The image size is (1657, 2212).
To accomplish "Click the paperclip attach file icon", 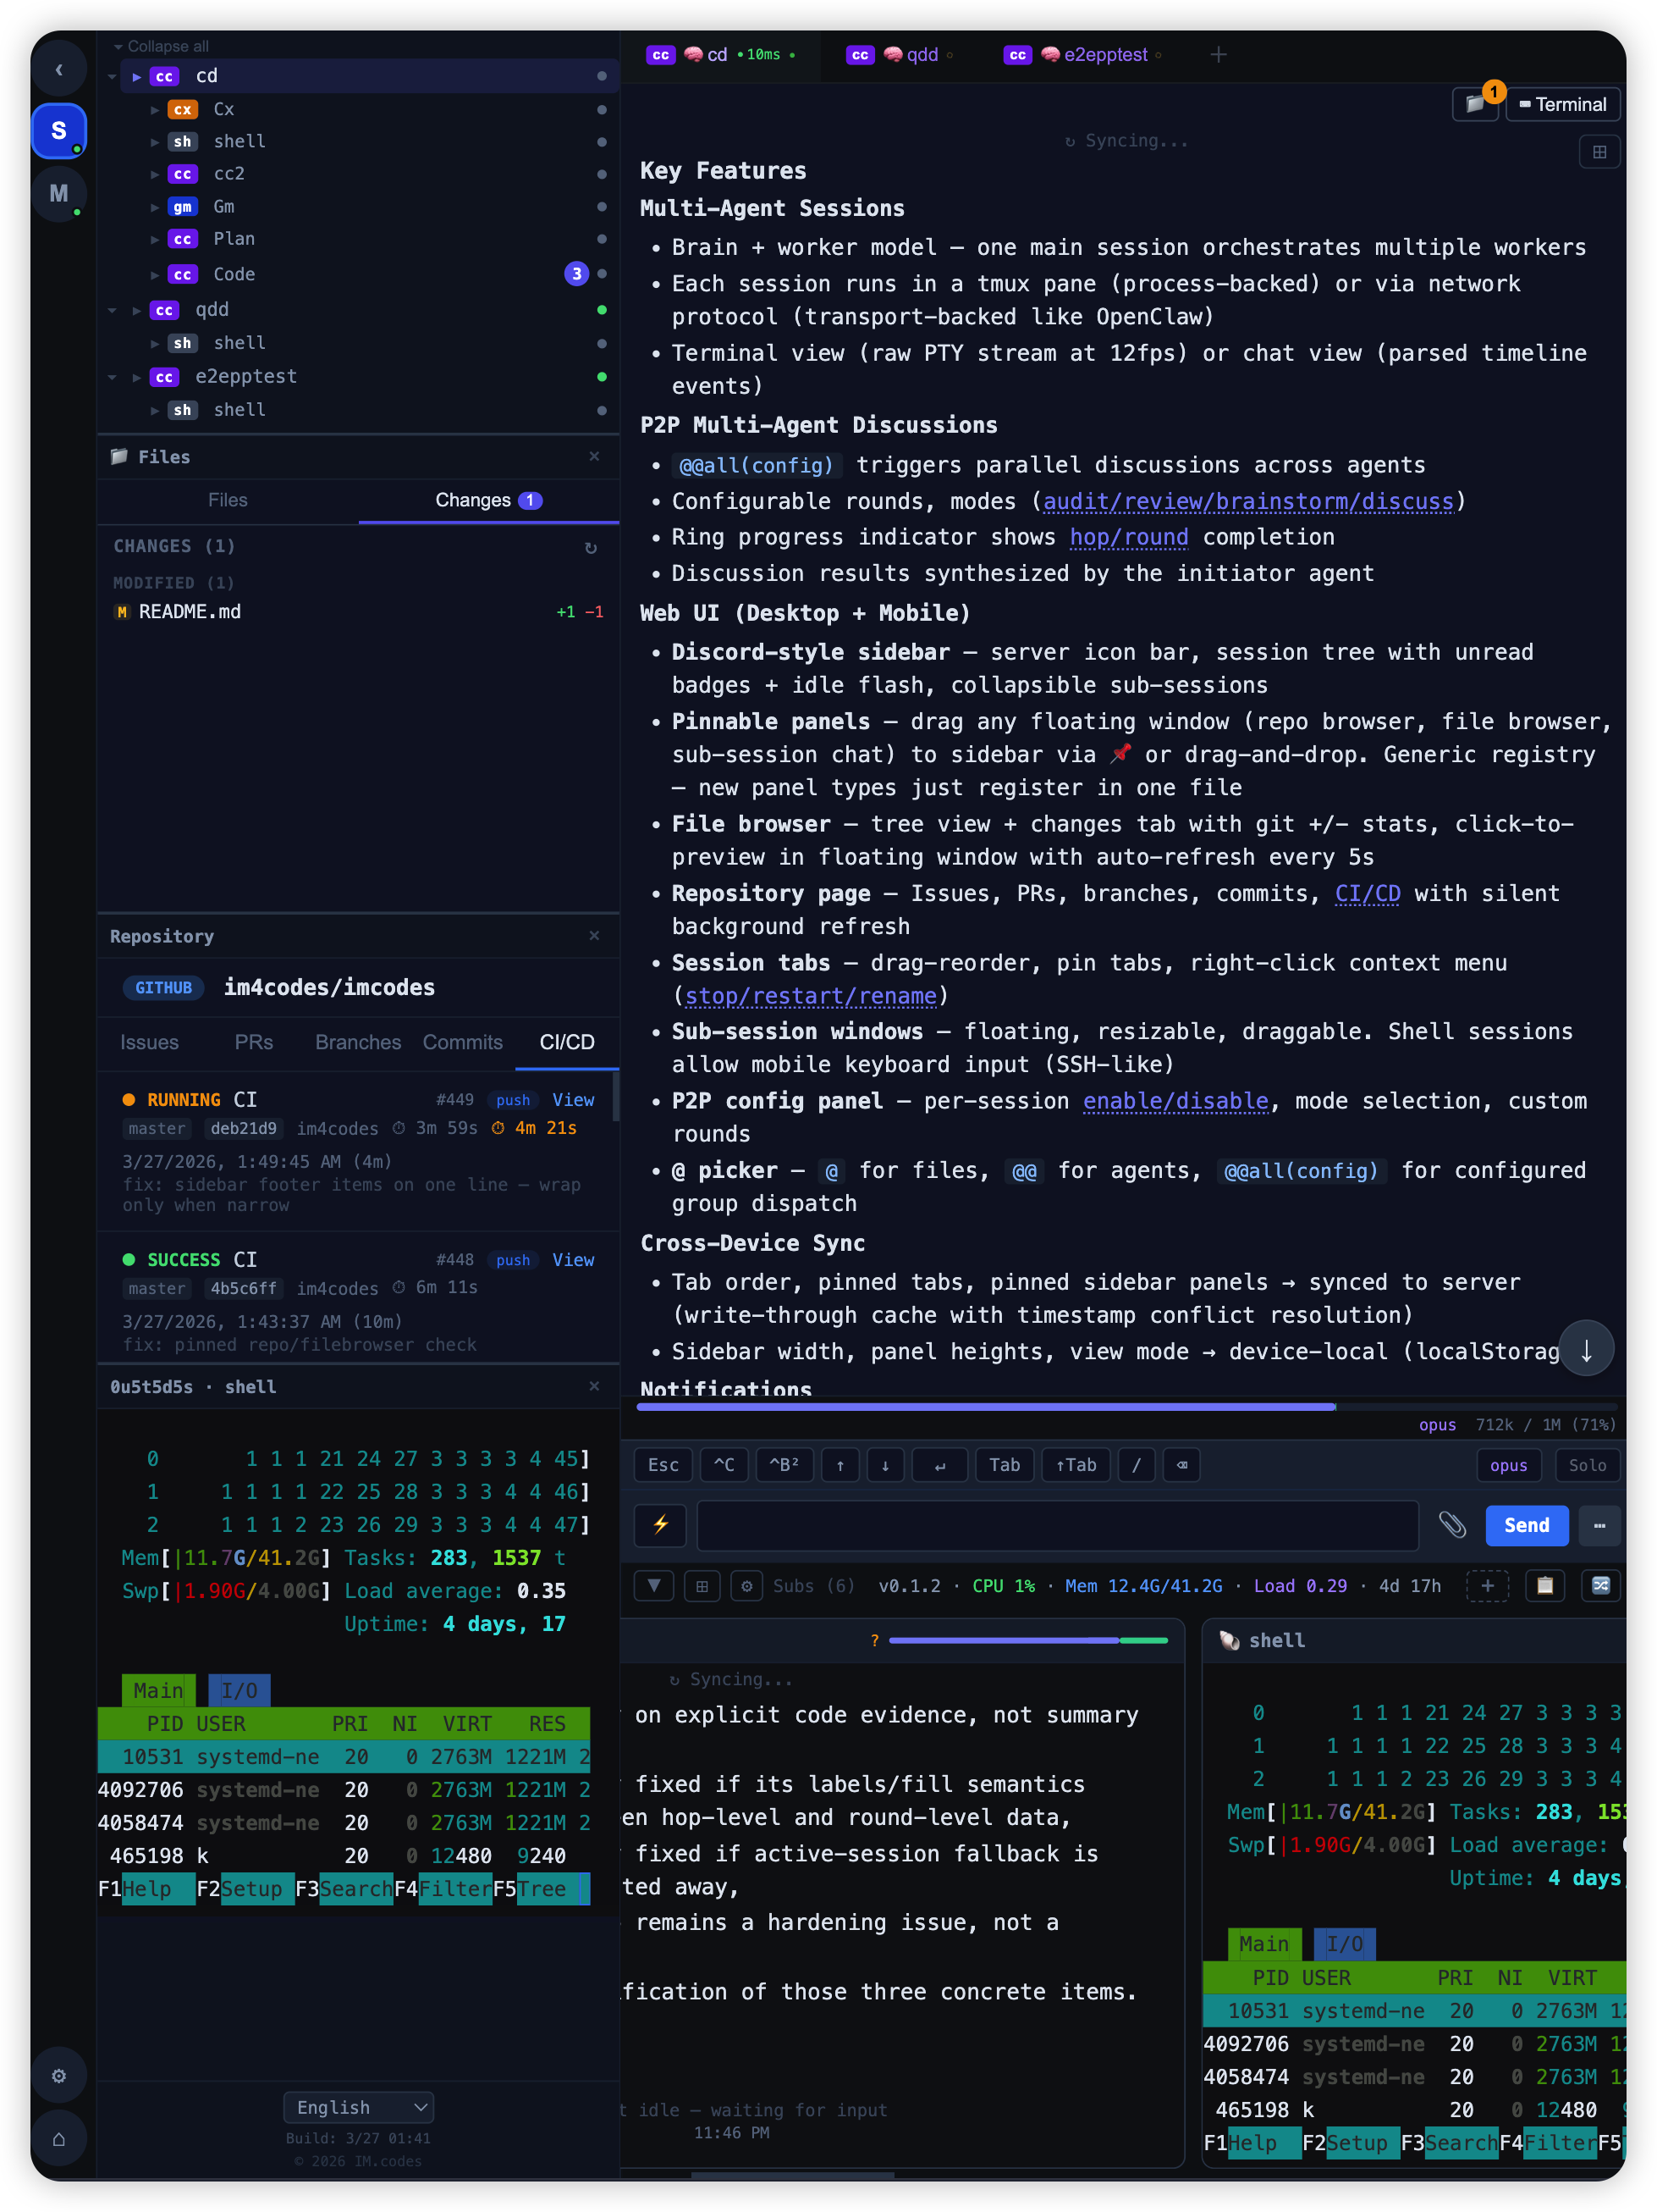I will pos(1451,1525).
